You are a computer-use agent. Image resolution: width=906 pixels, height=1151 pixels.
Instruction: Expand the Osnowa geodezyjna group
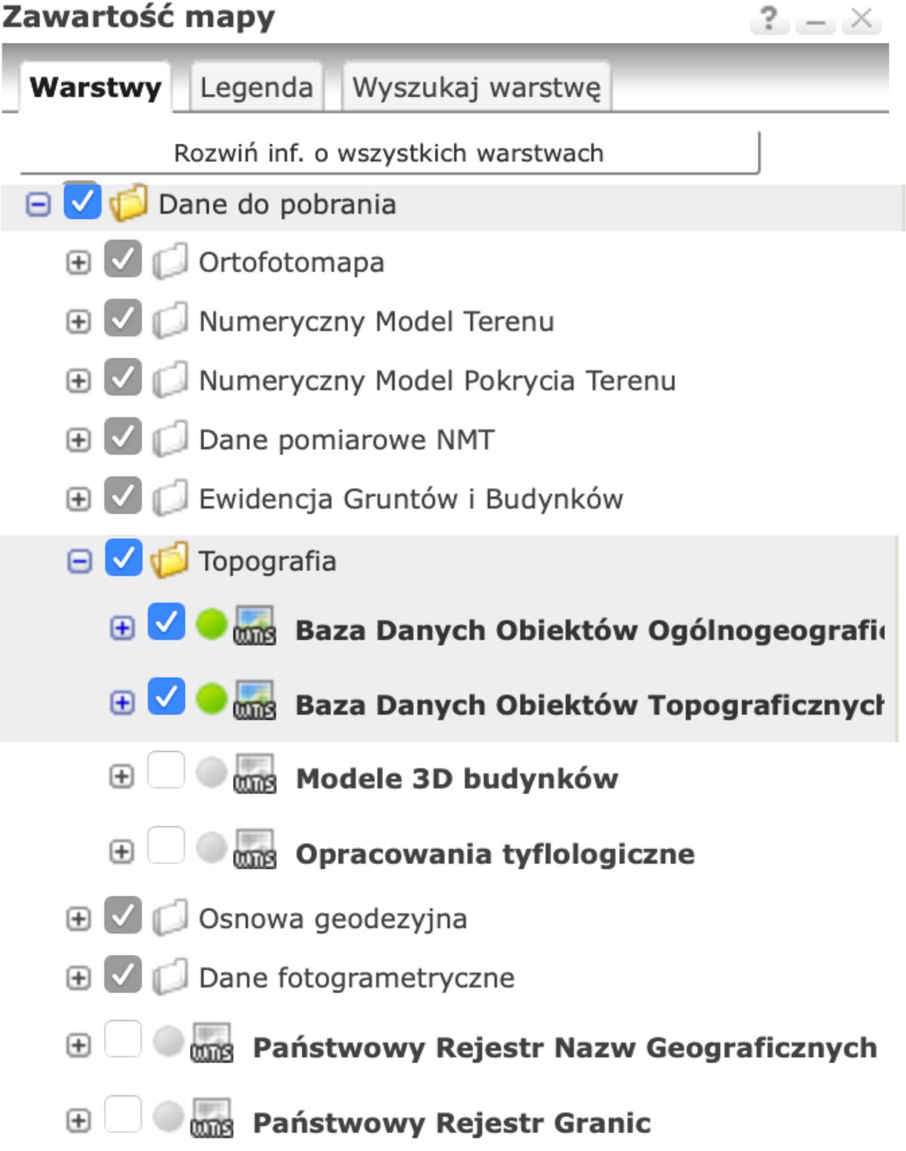pos(79,919)
